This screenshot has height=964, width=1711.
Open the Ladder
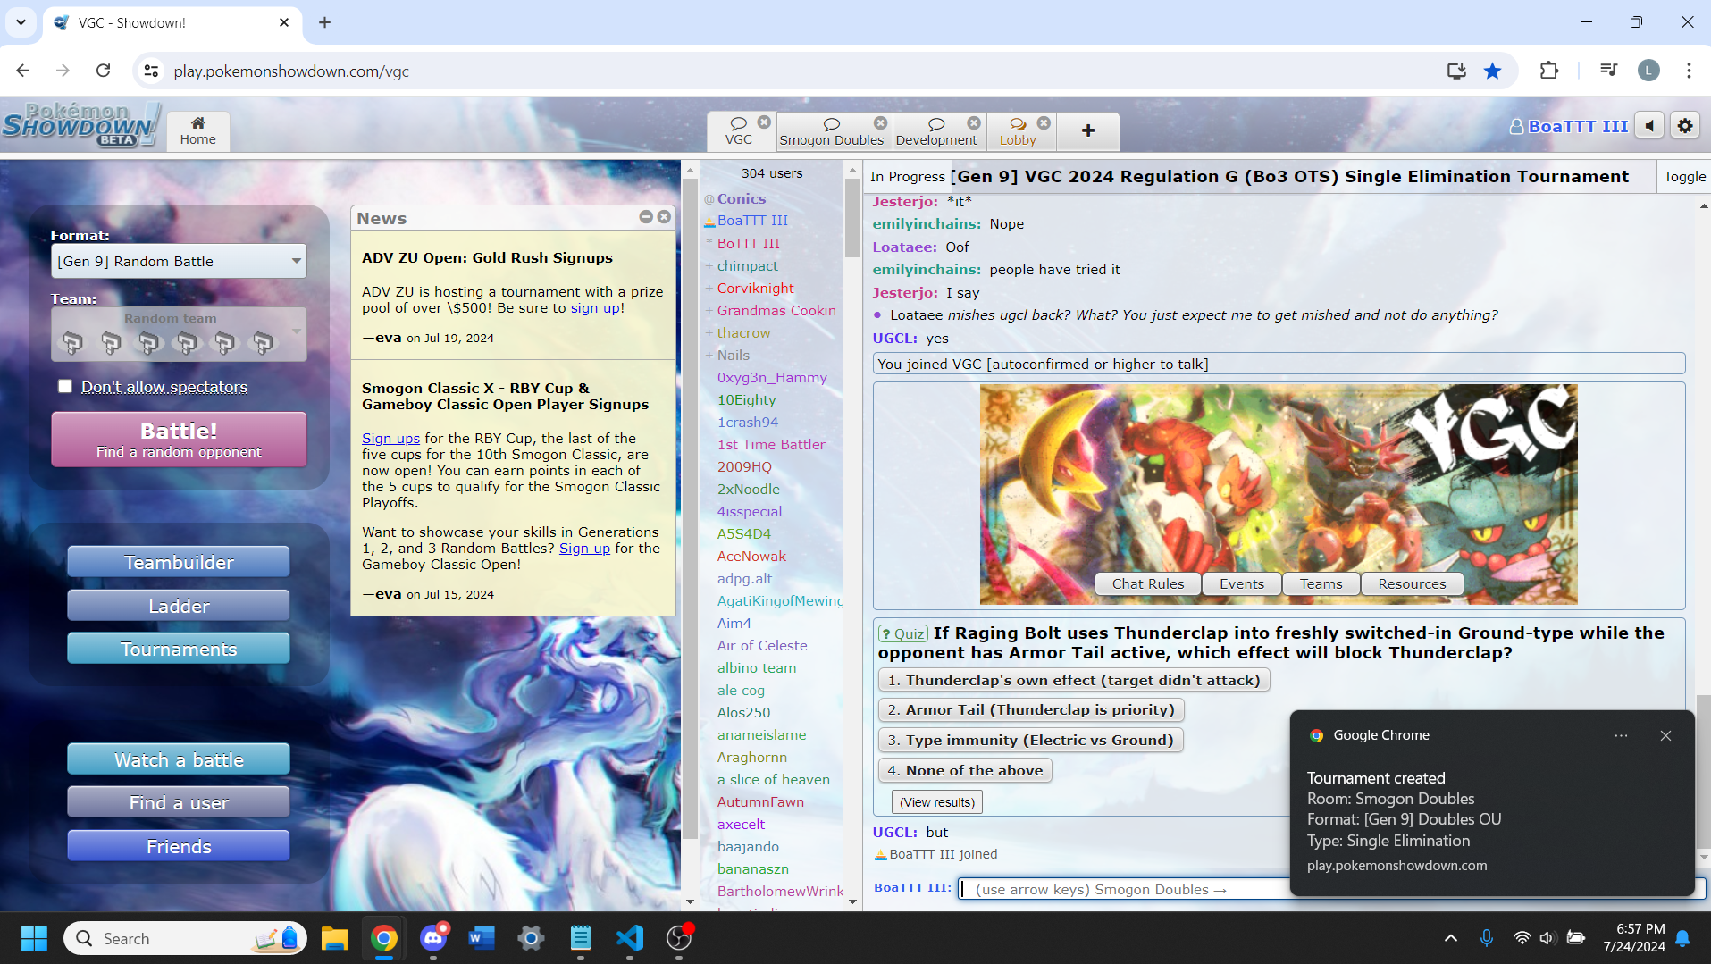click(179, 606)
